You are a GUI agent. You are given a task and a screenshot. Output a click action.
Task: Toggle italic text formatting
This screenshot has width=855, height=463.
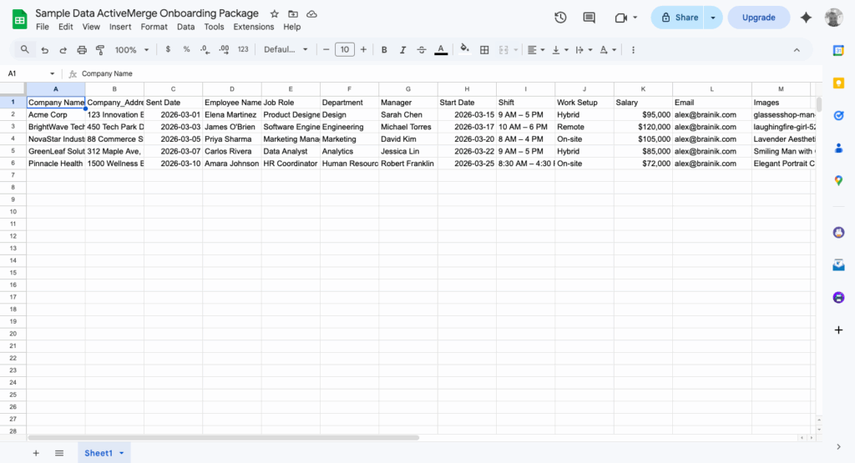[x=402, y=50]
